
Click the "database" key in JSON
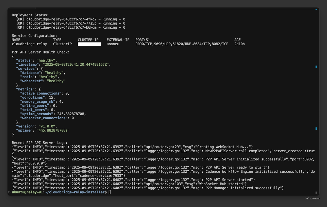pyautogui.click(x=30, y=73)
